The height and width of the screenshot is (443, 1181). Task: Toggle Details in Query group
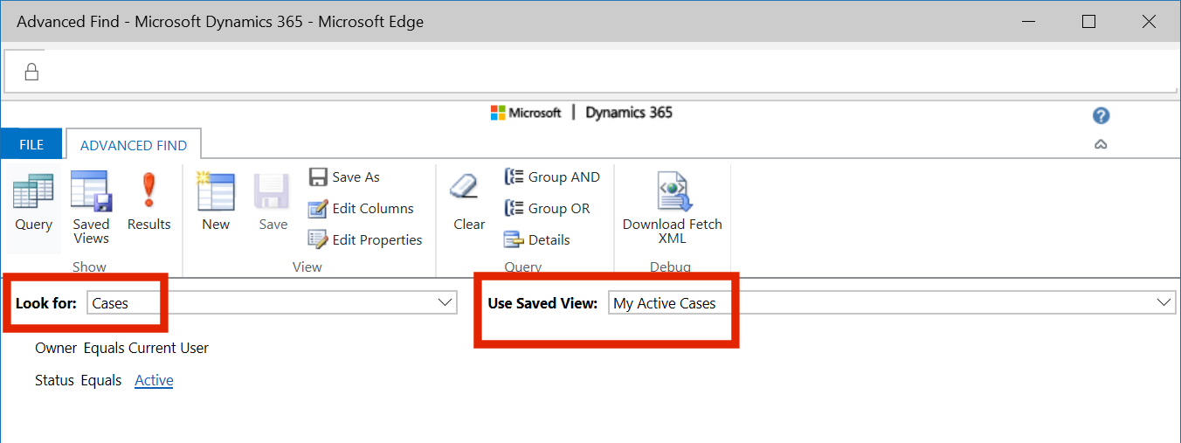pyautogui.click(x=537, y=240)
